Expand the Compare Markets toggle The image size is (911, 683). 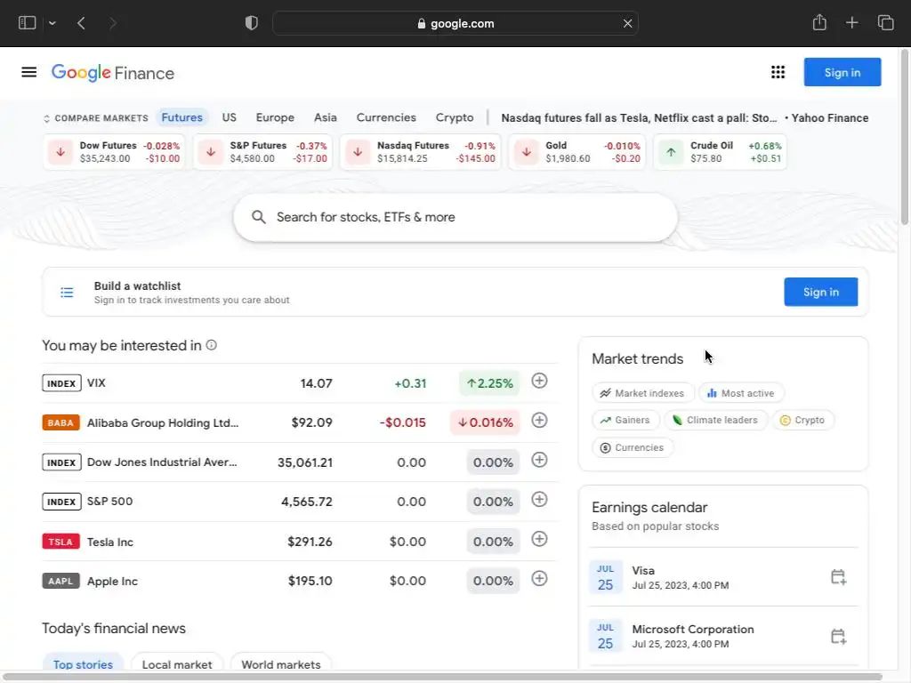96,118
